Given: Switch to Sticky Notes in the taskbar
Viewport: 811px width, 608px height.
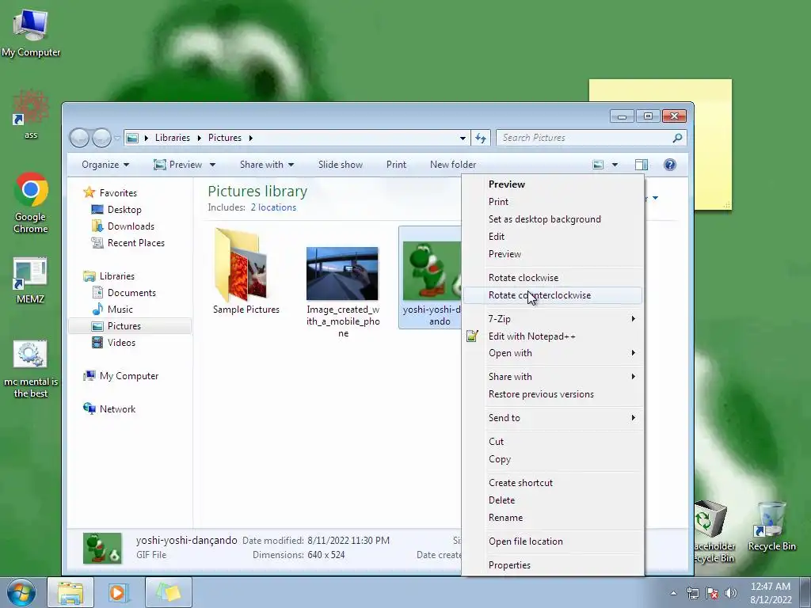Looking at the screenshot, I should point(169,592).
